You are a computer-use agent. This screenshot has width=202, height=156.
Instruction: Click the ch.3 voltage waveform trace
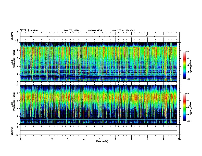coord(98,131)
